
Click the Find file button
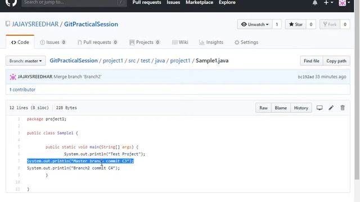pos(311,61)
